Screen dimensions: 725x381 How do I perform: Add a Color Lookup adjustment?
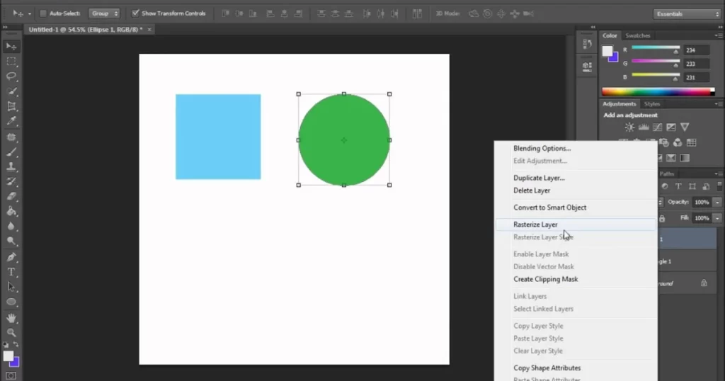[692, 142]
